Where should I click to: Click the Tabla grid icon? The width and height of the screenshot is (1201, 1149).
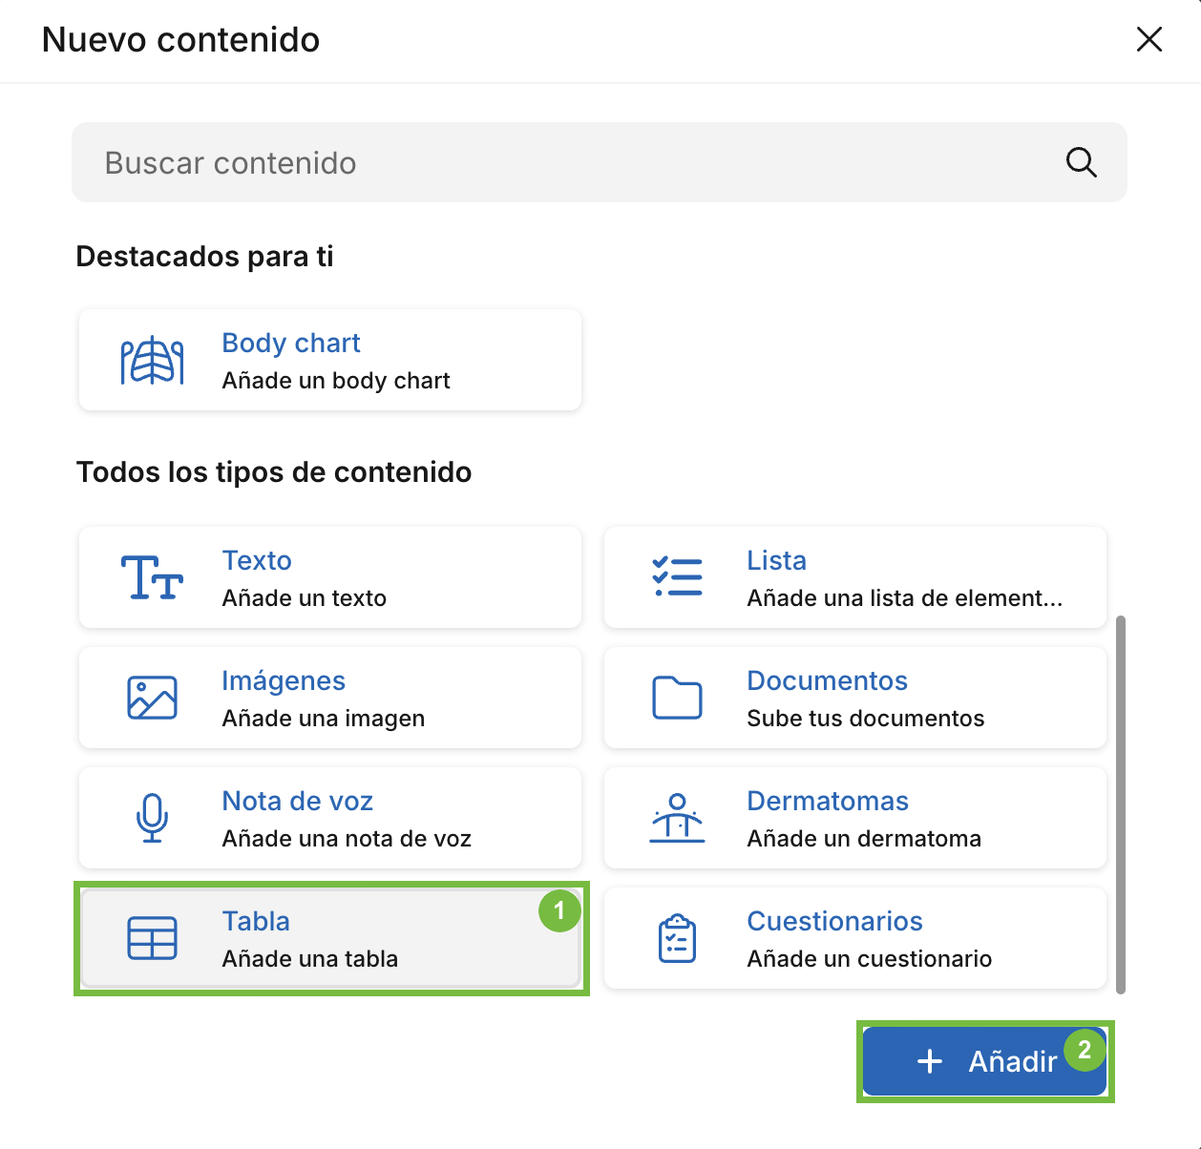click(x=152, y=938)
